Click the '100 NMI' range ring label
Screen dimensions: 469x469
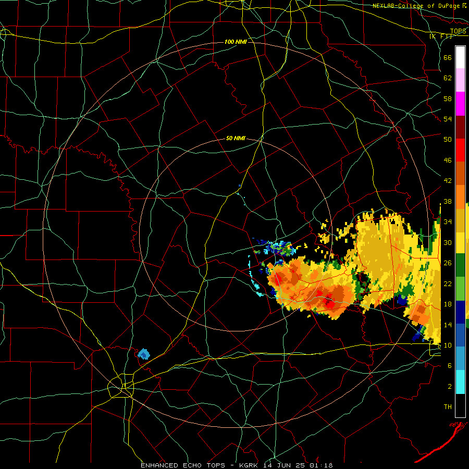click(236, 42)
